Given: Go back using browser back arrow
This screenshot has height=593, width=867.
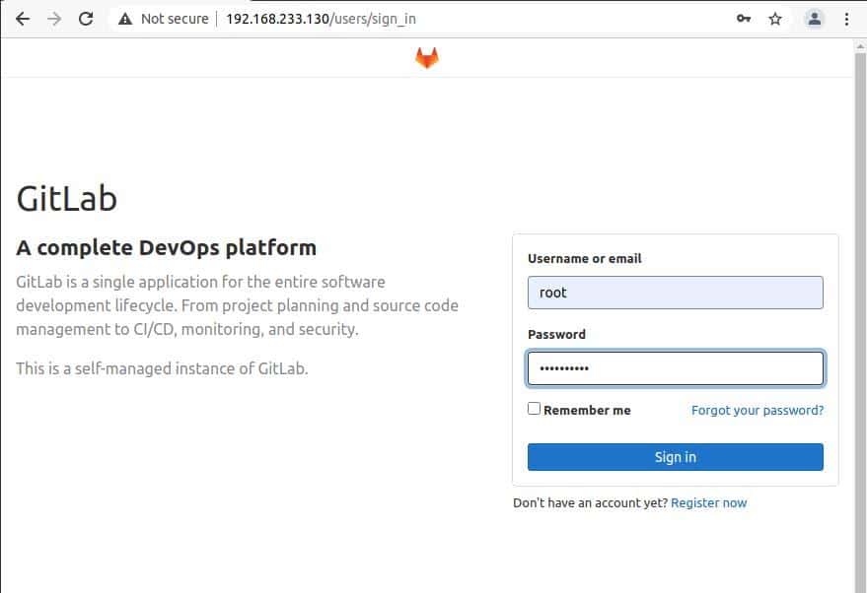Looking at the screenshot, I should pyautogui.click(x=23, y=19).
